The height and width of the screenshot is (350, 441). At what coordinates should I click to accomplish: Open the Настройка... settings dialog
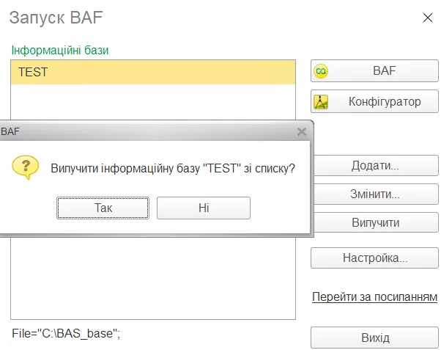point(374,258)
